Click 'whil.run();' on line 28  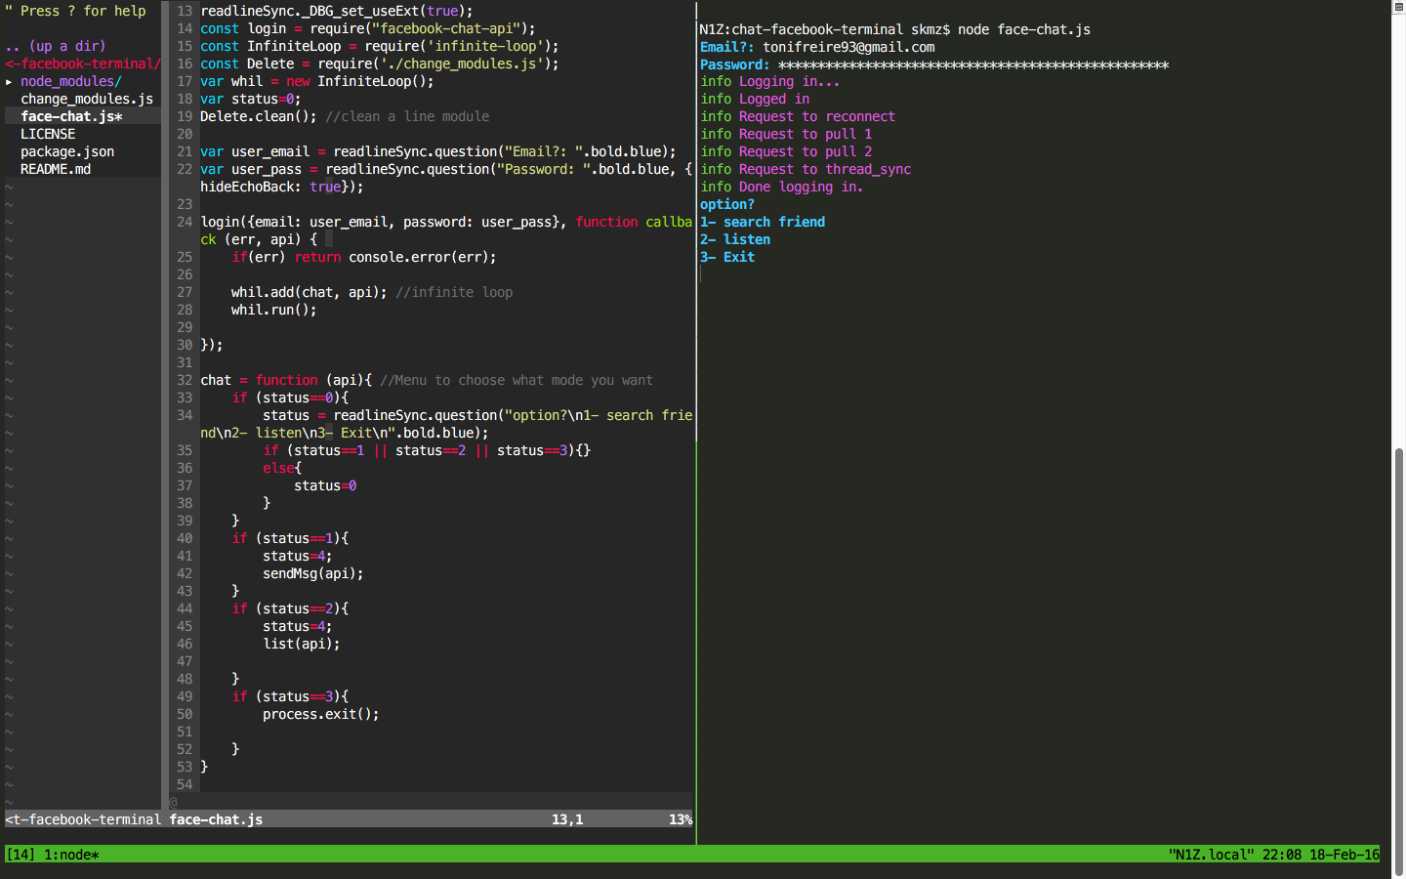pyautogui.click(x=274, y=310)
